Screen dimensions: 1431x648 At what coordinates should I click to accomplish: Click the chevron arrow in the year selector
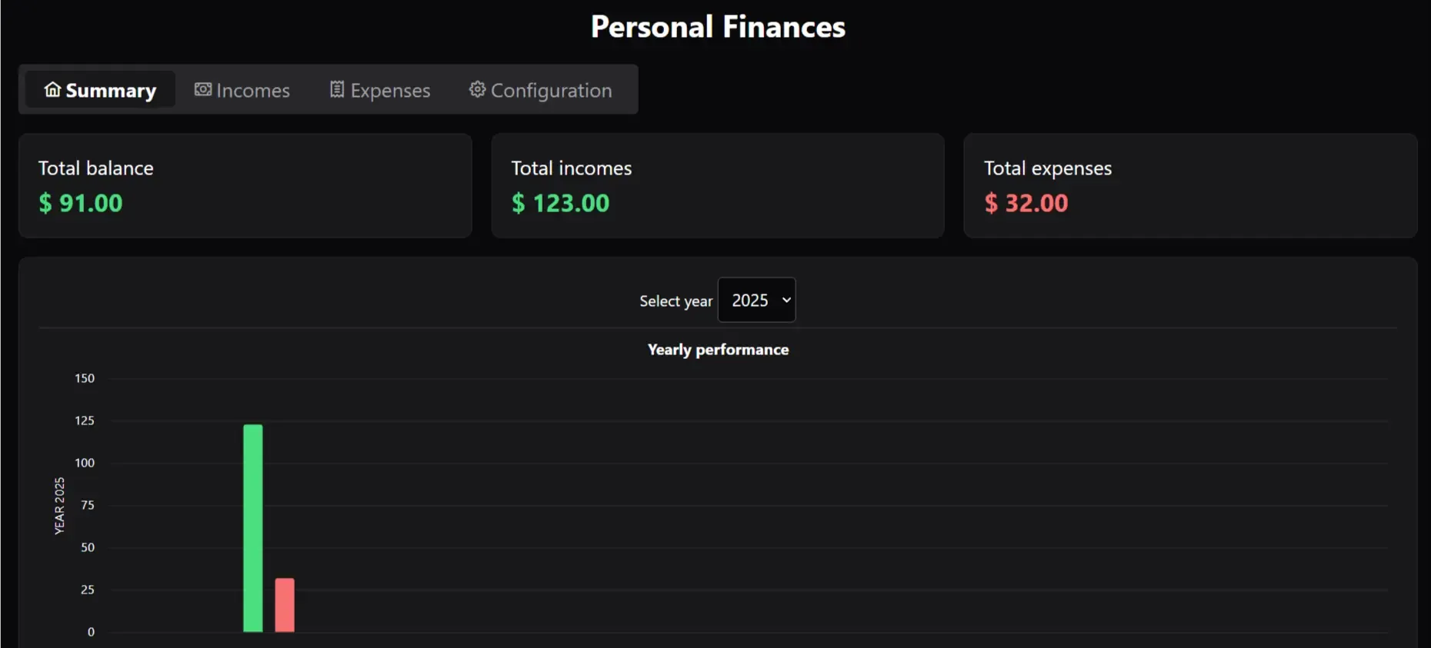click(x=786, y=300)
